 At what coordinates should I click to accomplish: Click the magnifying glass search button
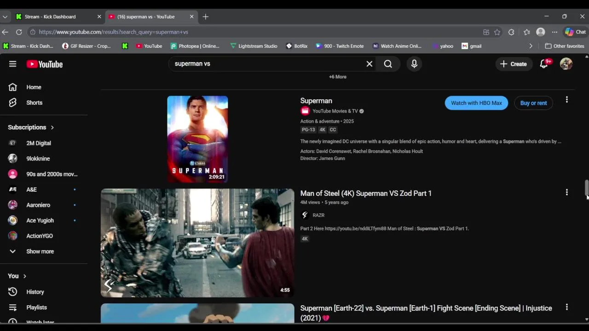(x=388, y=64)
